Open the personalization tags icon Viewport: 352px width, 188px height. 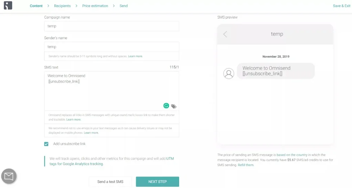[x=174, y=106]
